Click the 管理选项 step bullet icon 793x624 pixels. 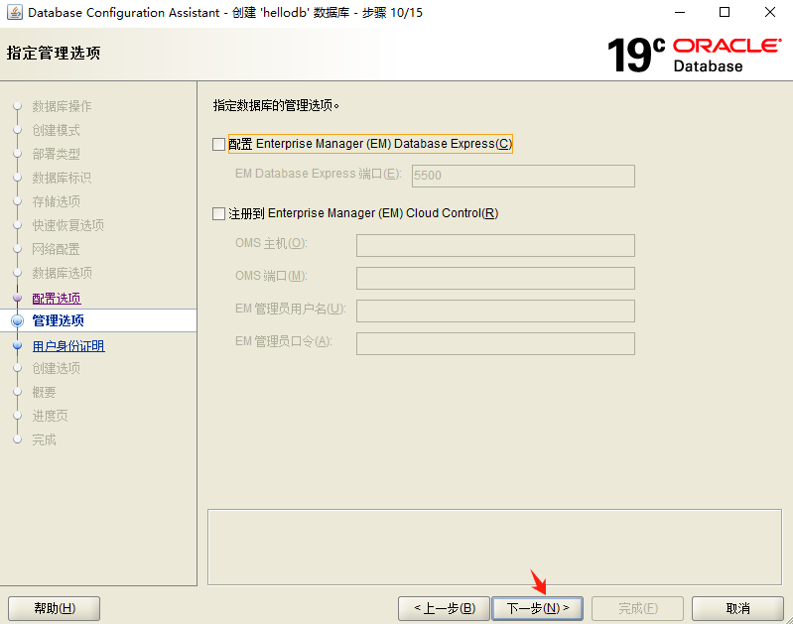(17, 320)
